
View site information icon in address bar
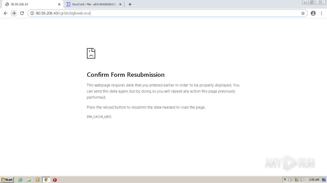pyautogui.click(x=32, y=13)
